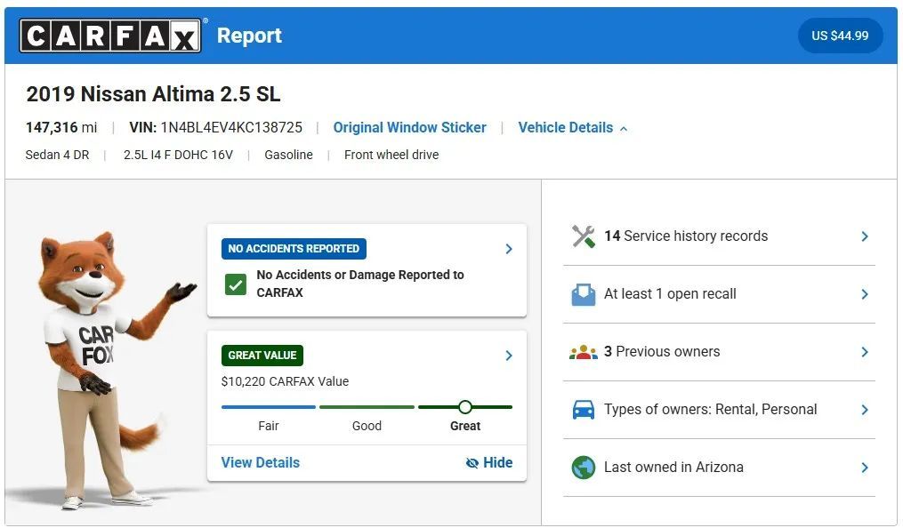The height and width of the screenshot is (528, 903).
Task: Expand the Great Value card arrow
Action: pos(509,356)
